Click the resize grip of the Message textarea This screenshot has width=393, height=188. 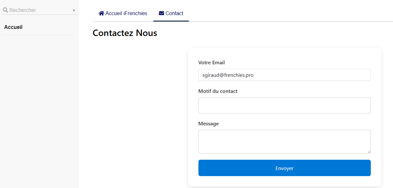coord(369,152)
